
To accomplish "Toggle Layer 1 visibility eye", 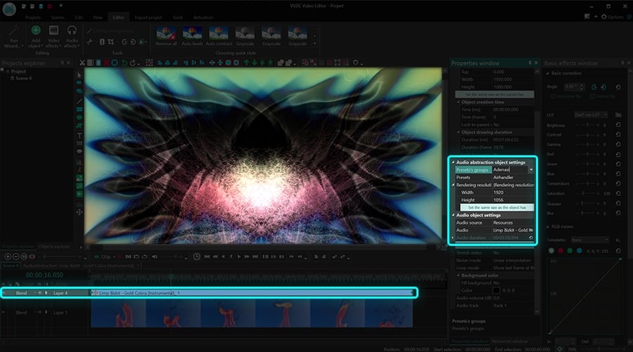I will [x=4, y=313].
